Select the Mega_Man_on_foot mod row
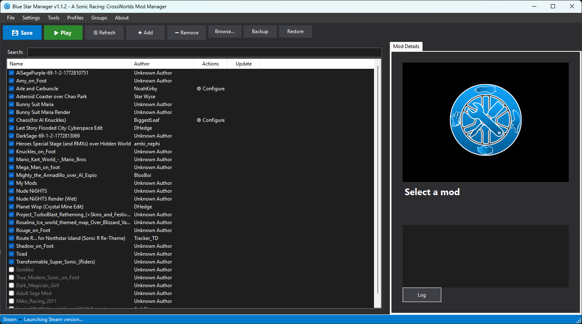This screenshot has width=582, height=324. coord(191,167)
